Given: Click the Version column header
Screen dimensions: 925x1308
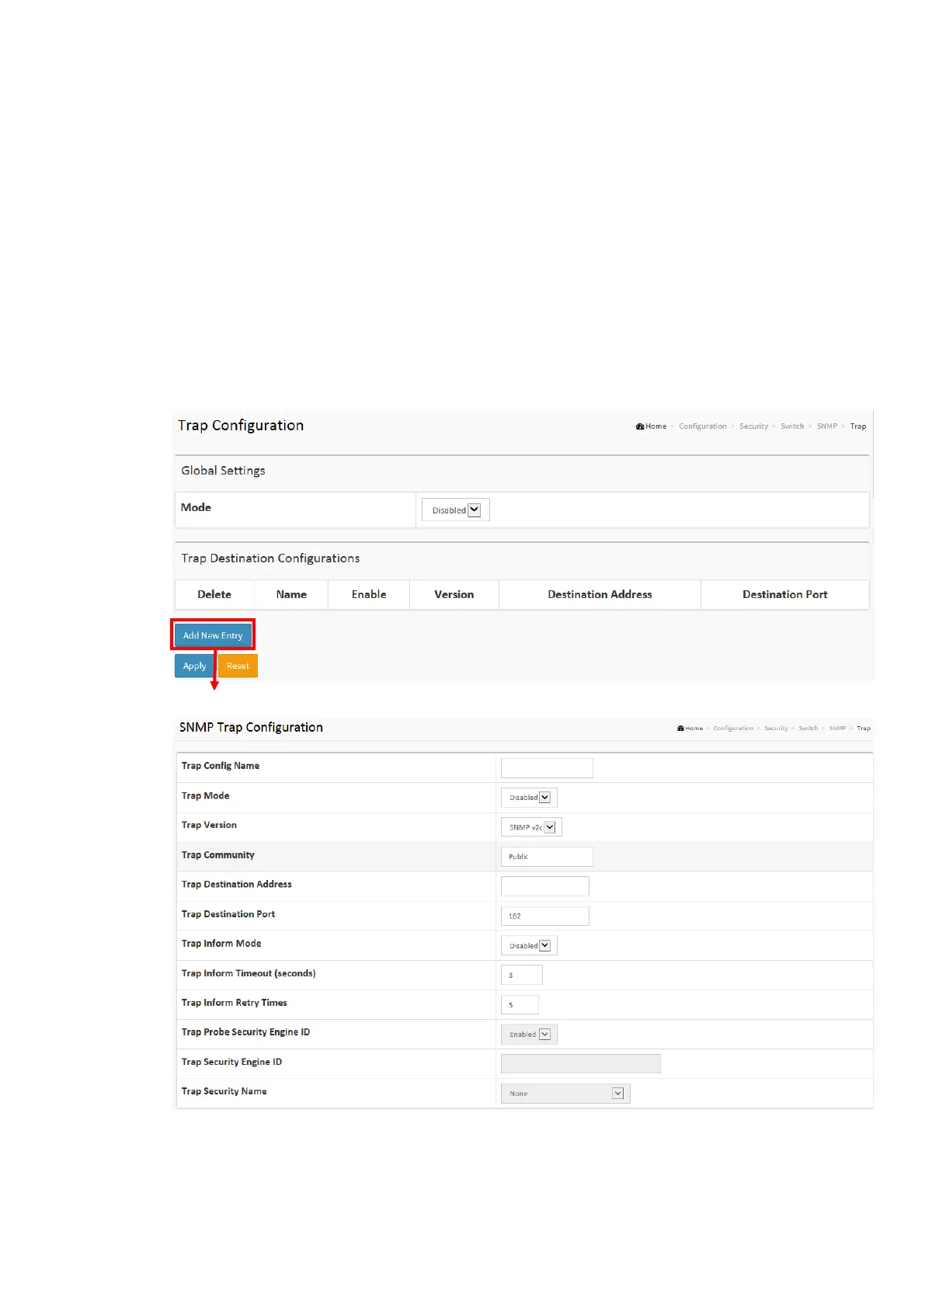Looking at the screenshot, I should click(x=454, y=594).
